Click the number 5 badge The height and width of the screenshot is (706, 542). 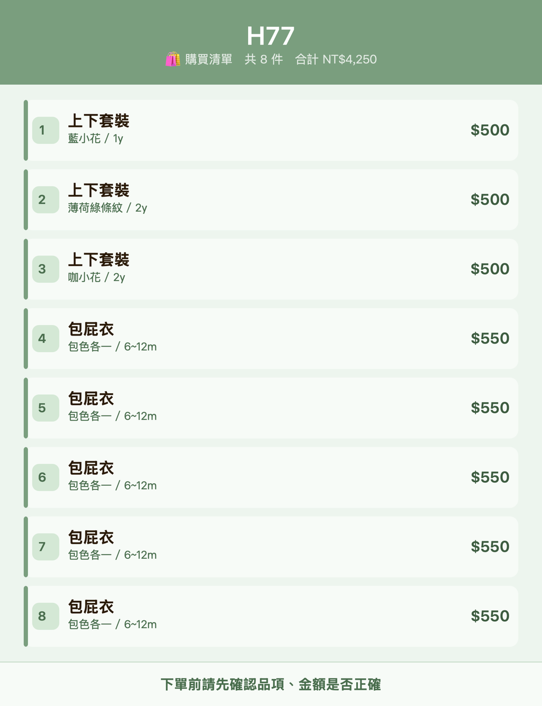point(46,408)
